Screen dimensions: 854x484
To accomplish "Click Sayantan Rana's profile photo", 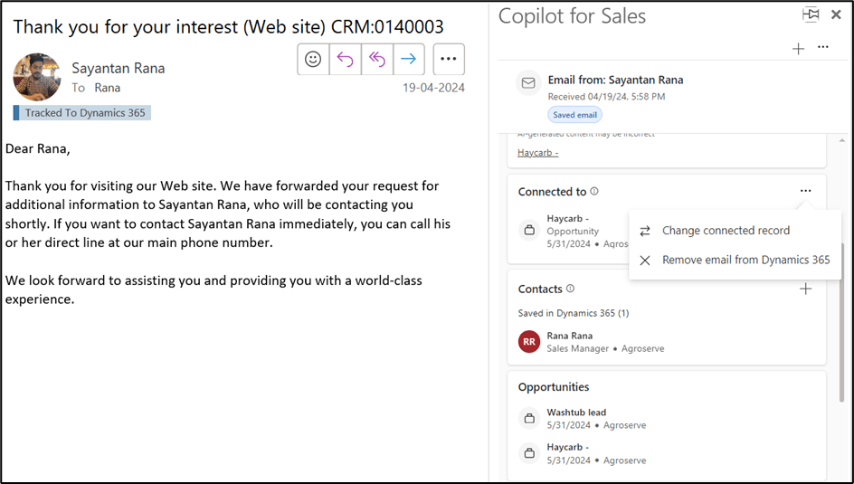I will [x=37, y=76].
